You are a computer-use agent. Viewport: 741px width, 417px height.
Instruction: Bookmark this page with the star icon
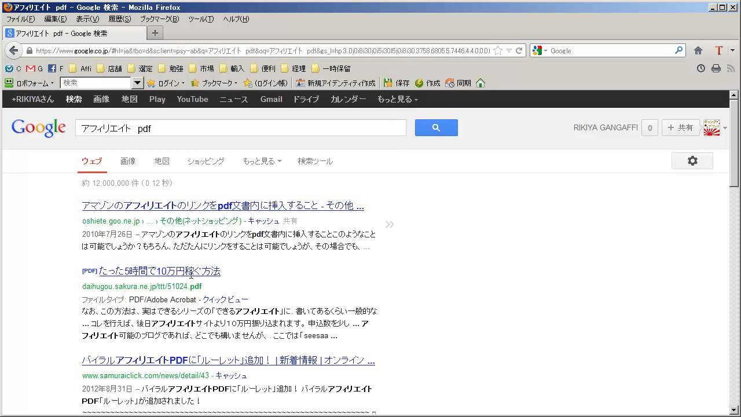[x=498, y=50]
